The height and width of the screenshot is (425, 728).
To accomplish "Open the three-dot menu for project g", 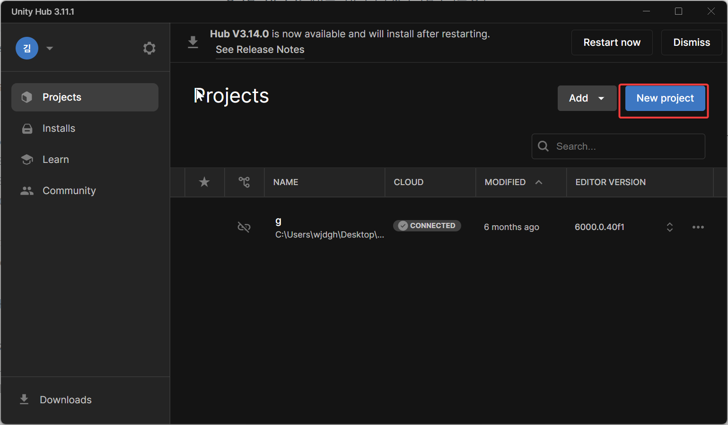I will coord(698,227).
